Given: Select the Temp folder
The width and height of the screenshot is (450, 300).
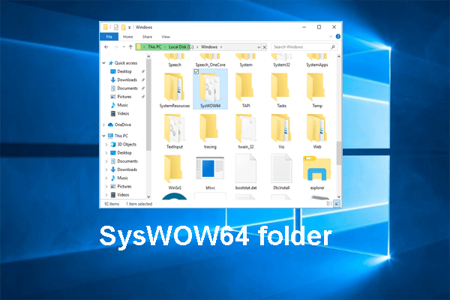Looking at the screenshot, I should 317,91.
